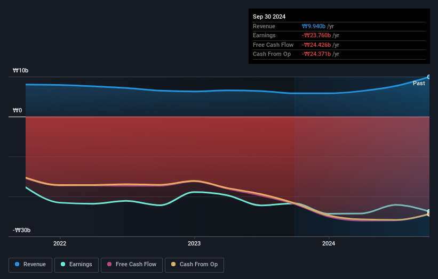Click the -₩23.760b earnings value
The height and width of the screenshot is (279, 438).
[x=316, y=35]
